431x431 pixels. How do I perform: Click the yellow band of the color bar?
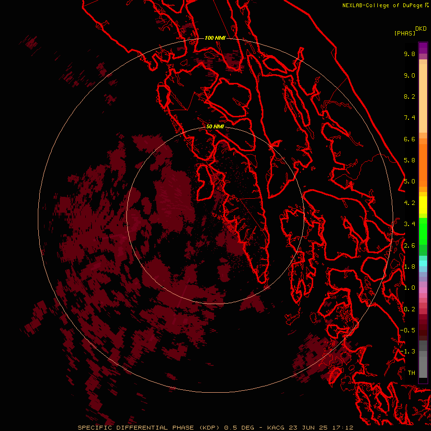tap(423, 205)
